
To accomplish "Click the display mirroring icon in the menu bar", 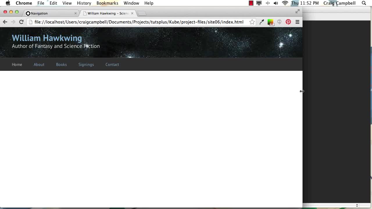I will [259, 3].
